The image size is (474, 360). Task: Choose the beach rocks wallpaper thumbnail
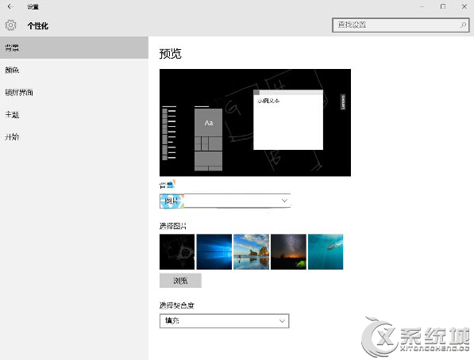tap(251, 251)
